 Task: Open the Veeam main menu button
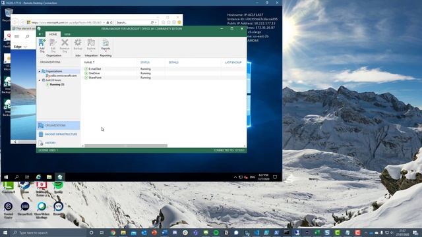[40, 34]
